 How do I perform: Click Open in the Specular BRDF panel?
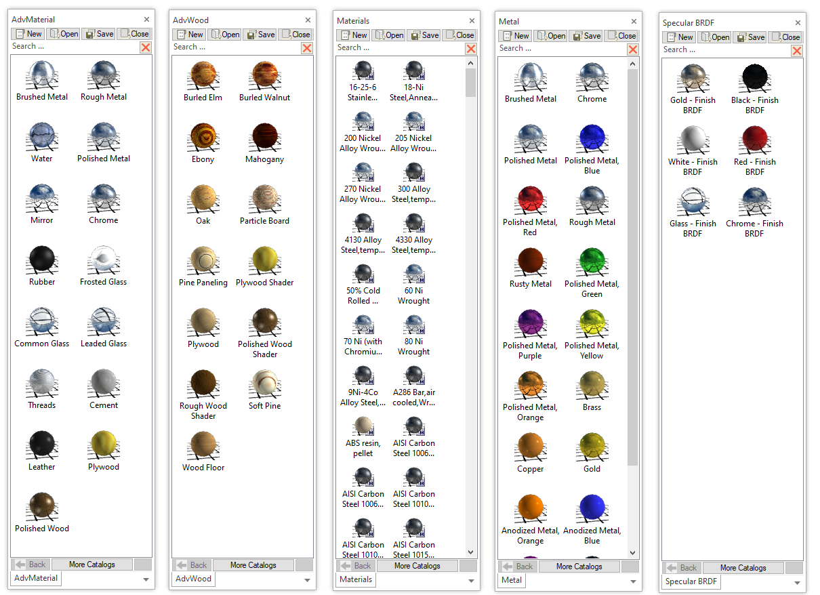(x=715, y=37)
